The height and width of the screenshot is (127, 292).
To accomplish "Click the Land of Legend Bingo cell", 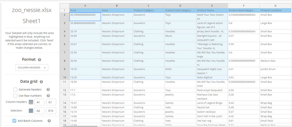I will (212, 103).
